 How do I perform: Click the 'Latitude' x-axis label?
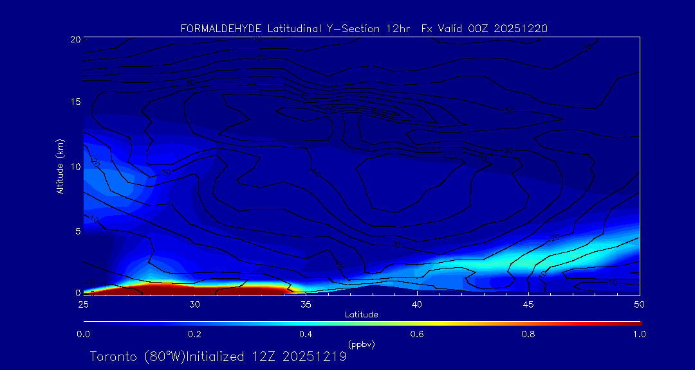(361, 315)
